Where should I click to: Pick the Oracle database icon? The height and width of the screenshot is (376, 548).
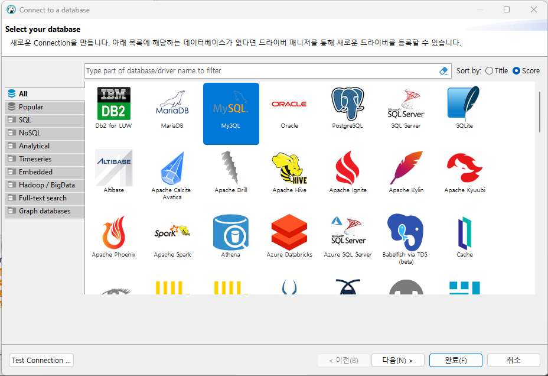pyautogui.click(x=289, y=104)
